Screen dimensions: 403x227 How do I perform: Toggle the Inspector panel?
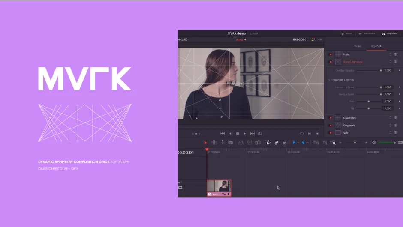point(390,34)
